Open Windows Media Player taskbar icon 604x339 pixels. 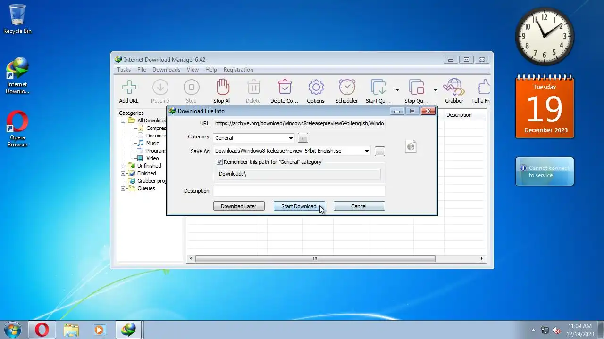pyautogui.click(x=100, y=330)
